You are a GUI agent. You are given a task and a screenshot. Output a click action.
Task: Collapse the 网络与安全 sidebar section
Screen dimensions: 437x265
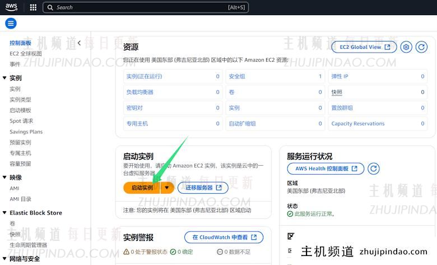coord(4,259)
